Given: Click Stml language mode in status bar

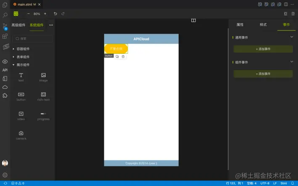Looking at the screenshot, I should pyautogui.click(x=284, y=183).
